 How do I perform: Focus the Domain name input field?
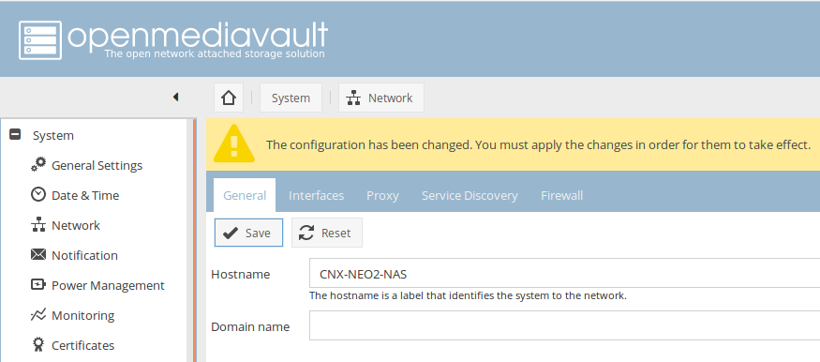[x=564, y=325]
